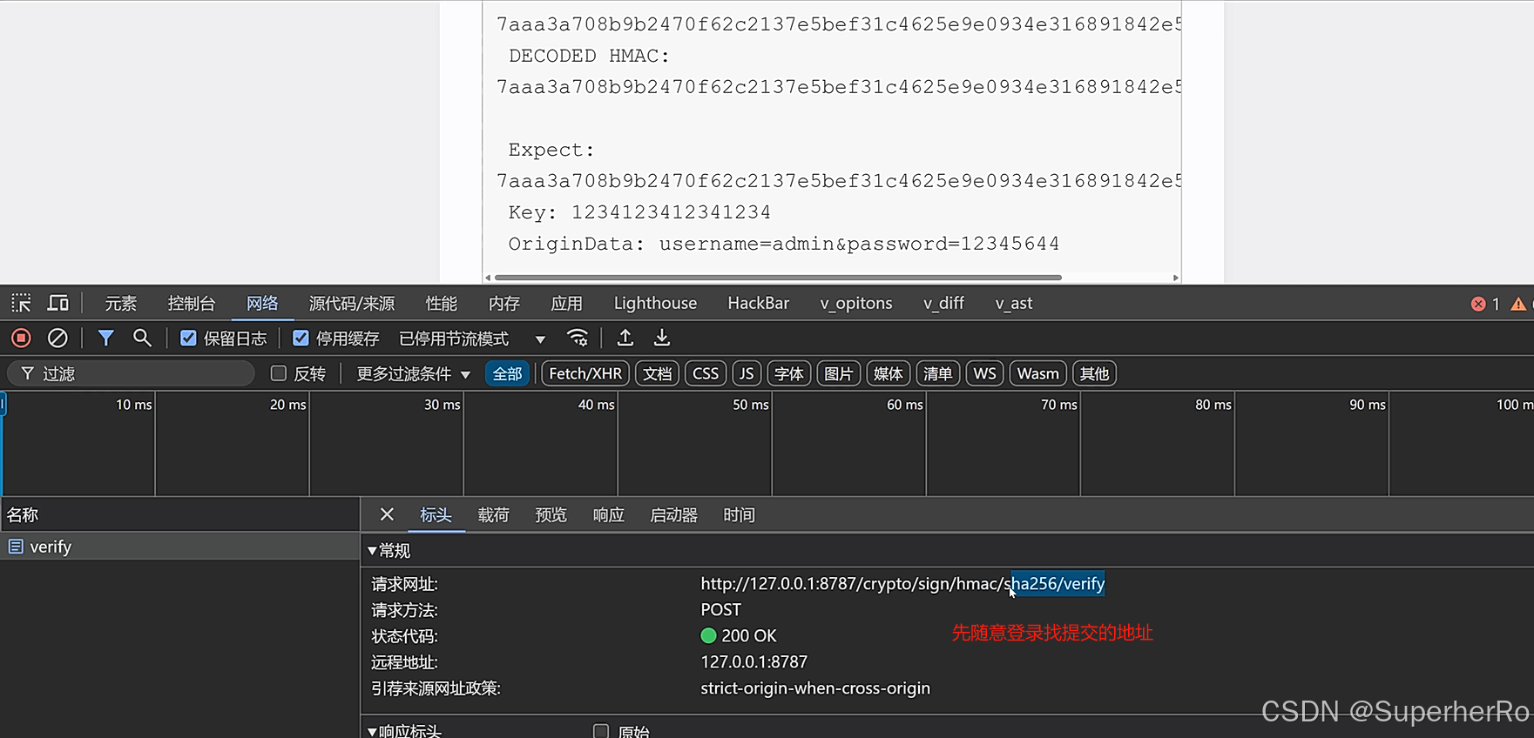Clear the network log
1534x738 pixels.
57,338
